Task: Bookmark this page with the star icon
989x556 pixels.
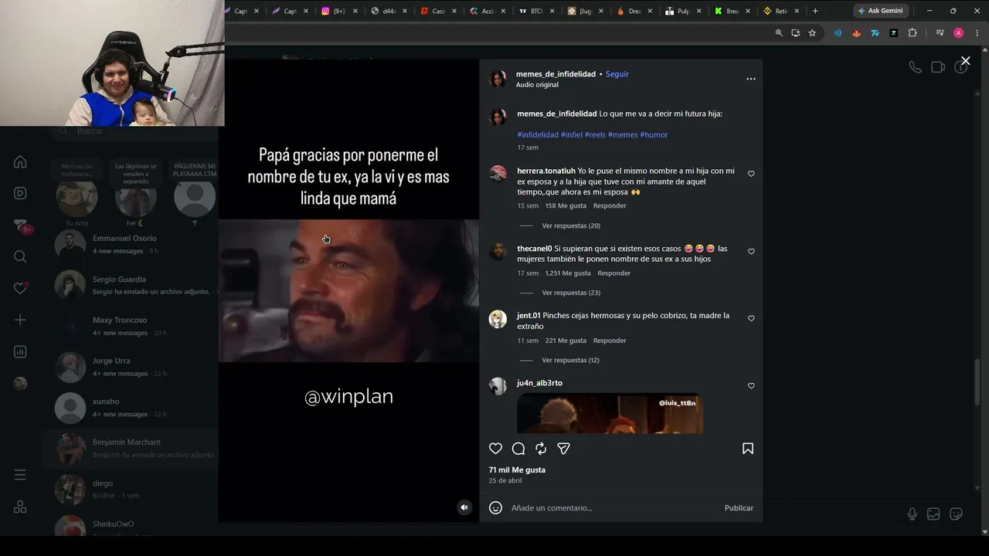Action: pyautogui.click(x=812, y=33)
